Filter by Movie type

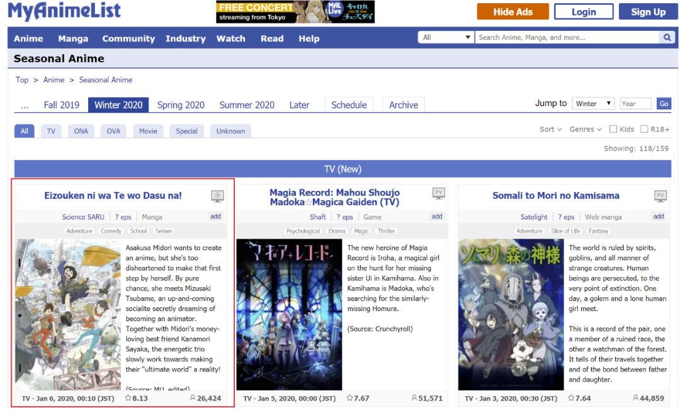pyautogui.click(x=149, y=131)
